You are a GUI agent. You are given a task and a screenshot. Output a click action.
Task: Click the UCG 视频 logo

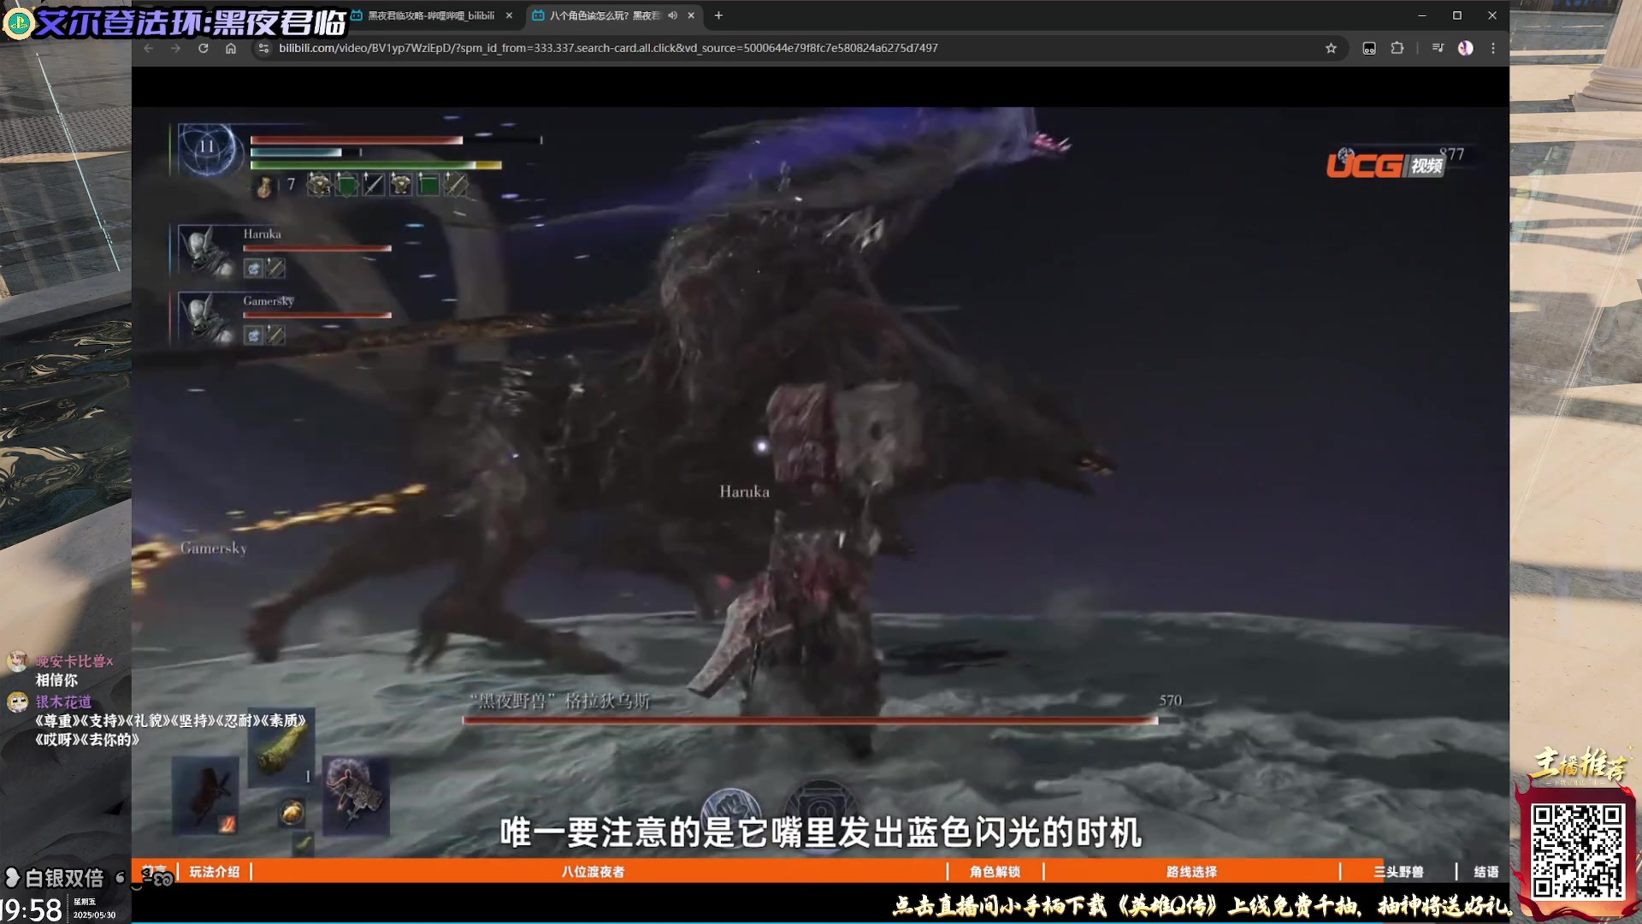(x=1385, y=164)
